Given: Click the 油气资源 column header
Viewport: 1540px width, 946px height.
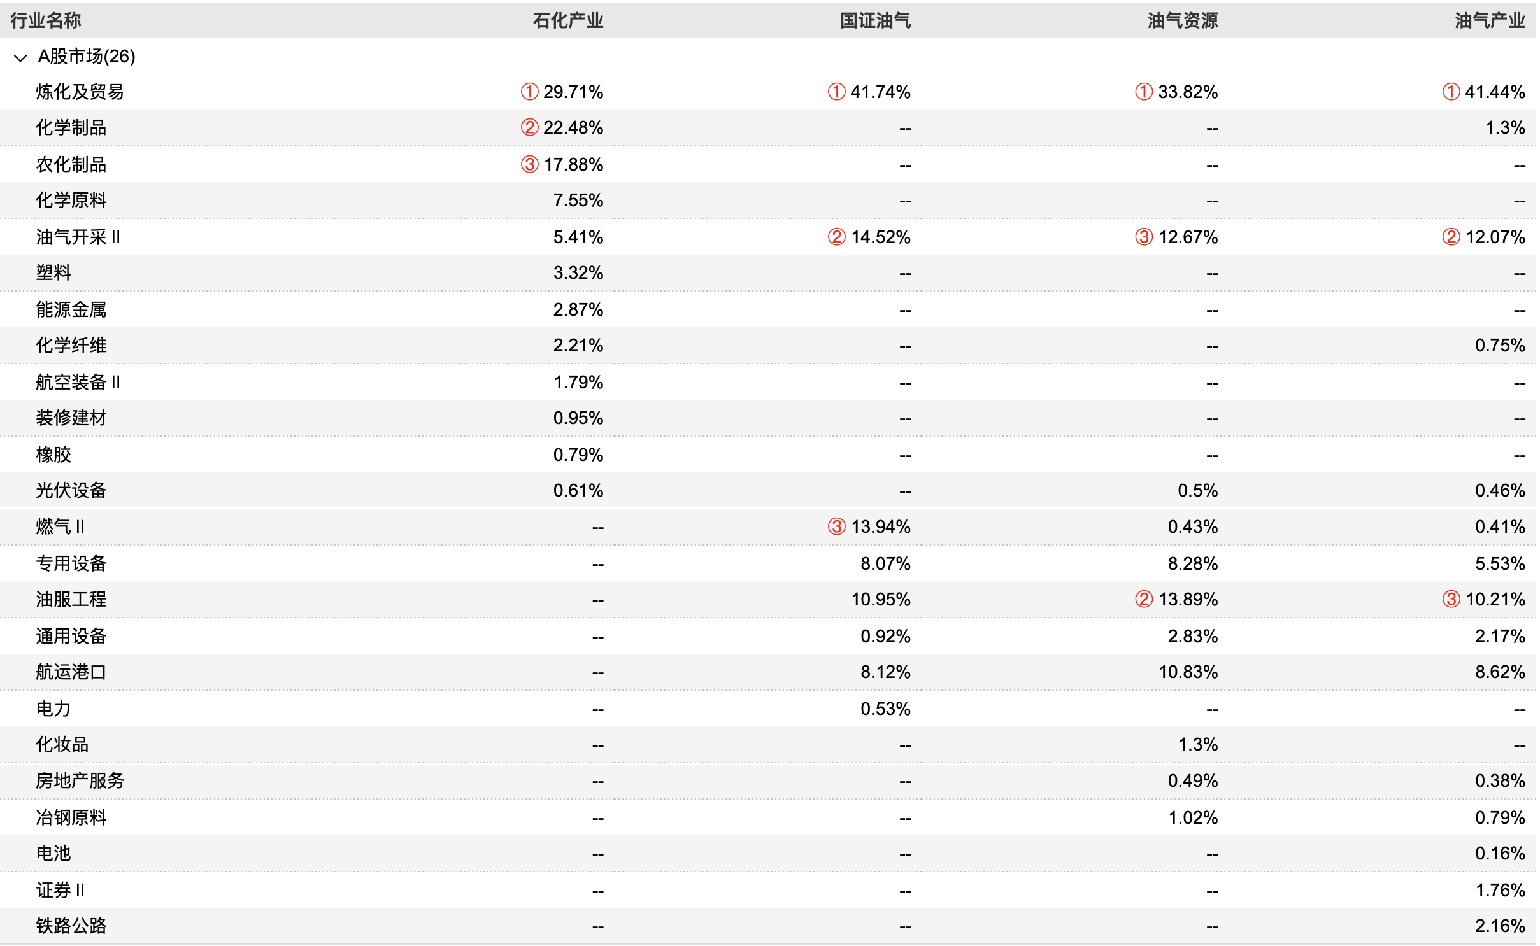Looking at the screenshot, I should tap(1183, 20).
